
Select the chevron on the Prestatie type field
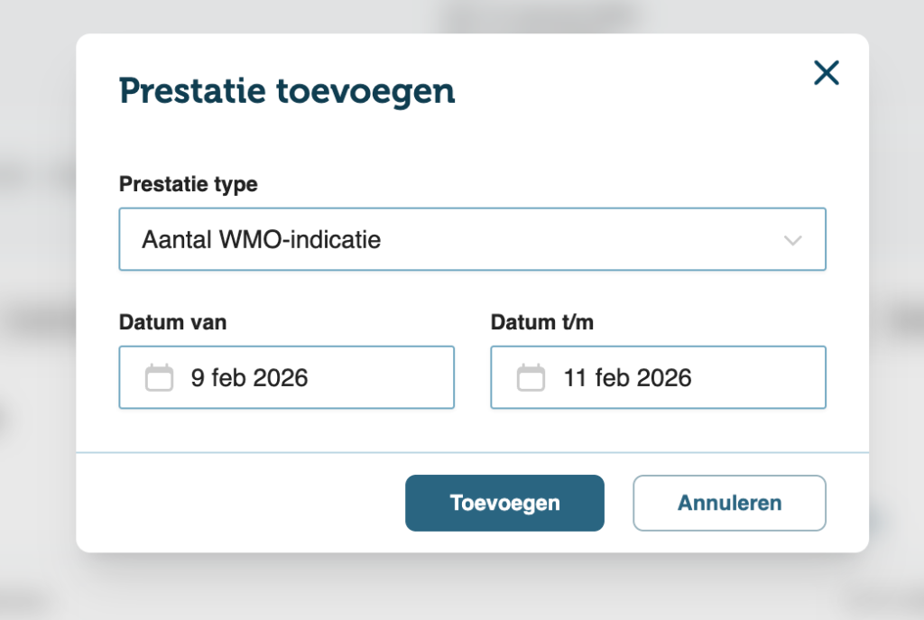click(x=792, y=240)
